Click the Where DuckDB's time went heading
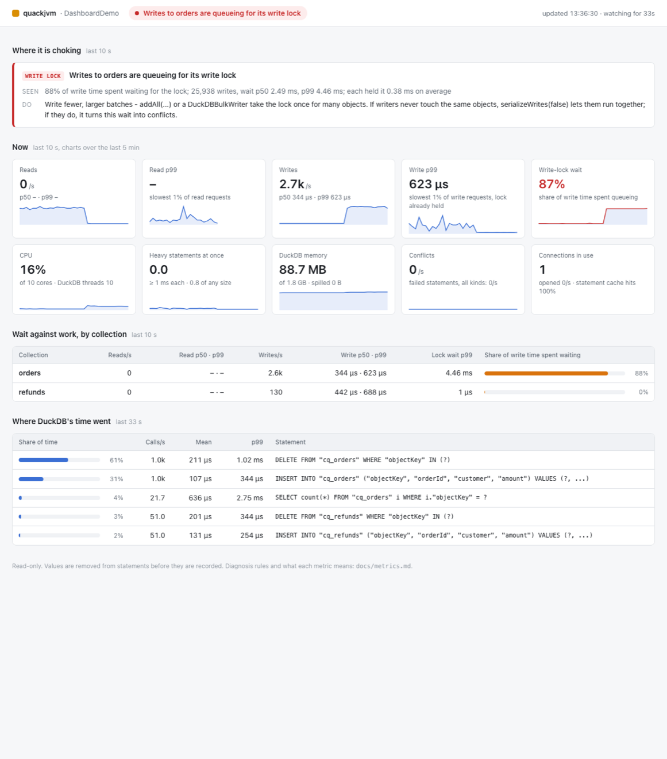This screenshot has width=667, height=759. click(x=61, y=421)
